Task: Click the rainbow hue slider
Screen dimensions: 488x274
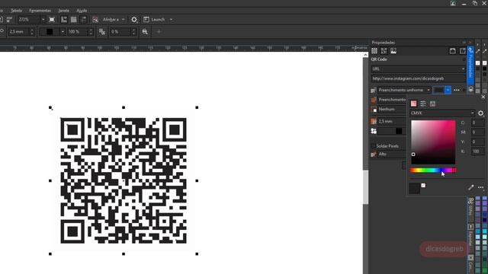Action: (433, 170)
